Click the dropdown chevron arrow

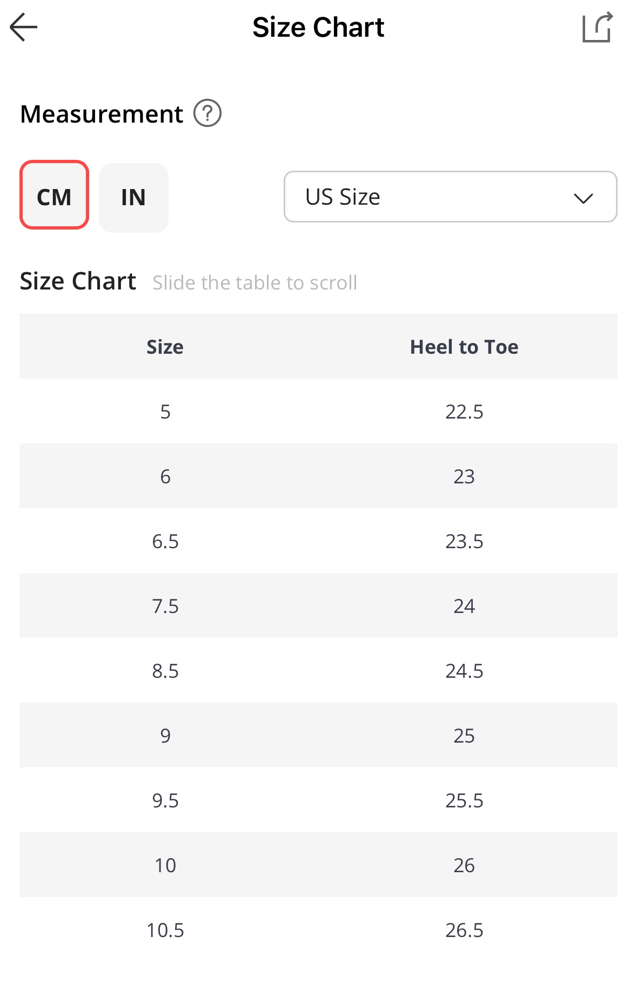(583, 198)
